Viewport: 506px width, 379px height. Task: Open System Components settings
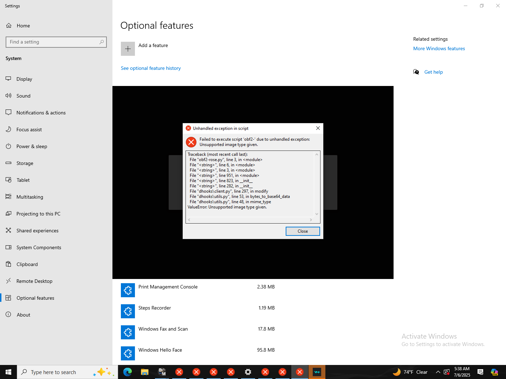(x=56, y=247)
